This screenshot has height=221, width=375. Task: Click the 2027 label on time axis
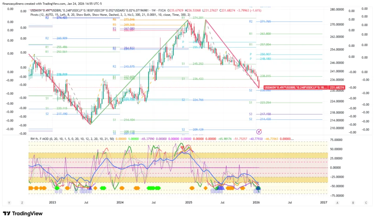pos(324,202)
